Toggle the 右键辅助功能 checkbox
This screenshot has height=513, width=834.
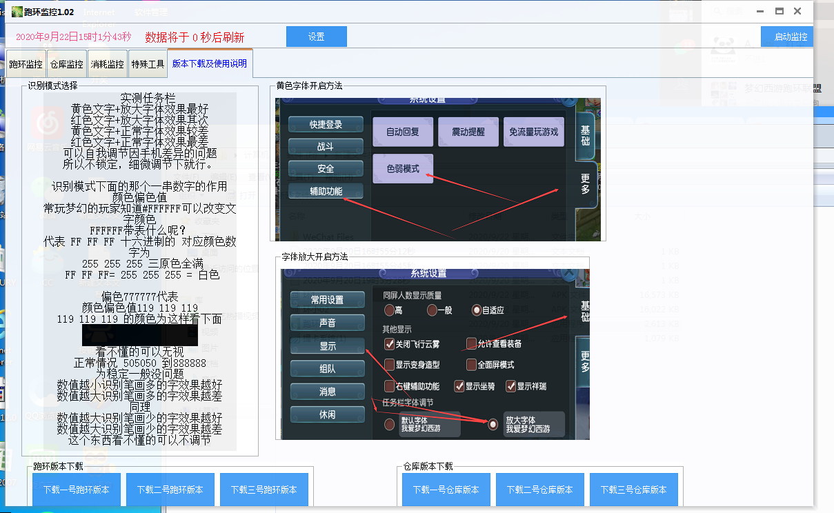pos(390,386)
